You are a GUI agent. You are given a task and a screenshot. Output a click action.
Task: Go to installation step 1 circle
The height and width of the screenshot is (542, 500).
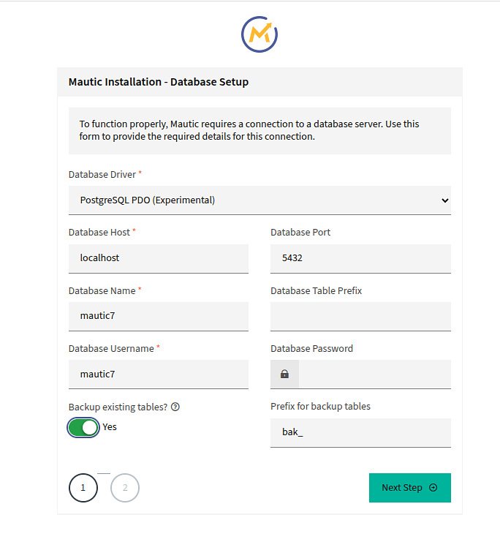pos(83,488)
